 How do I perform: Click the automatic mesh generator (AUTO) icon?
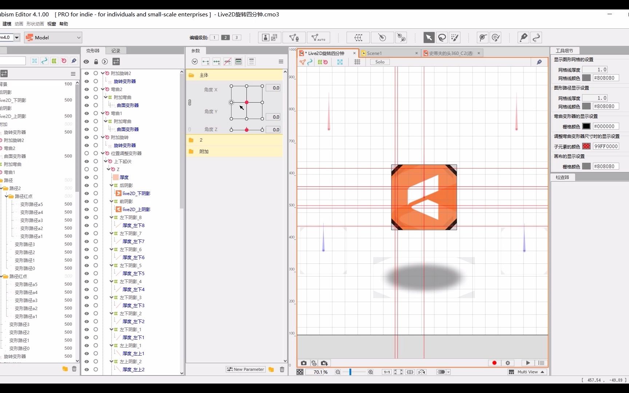319,37
